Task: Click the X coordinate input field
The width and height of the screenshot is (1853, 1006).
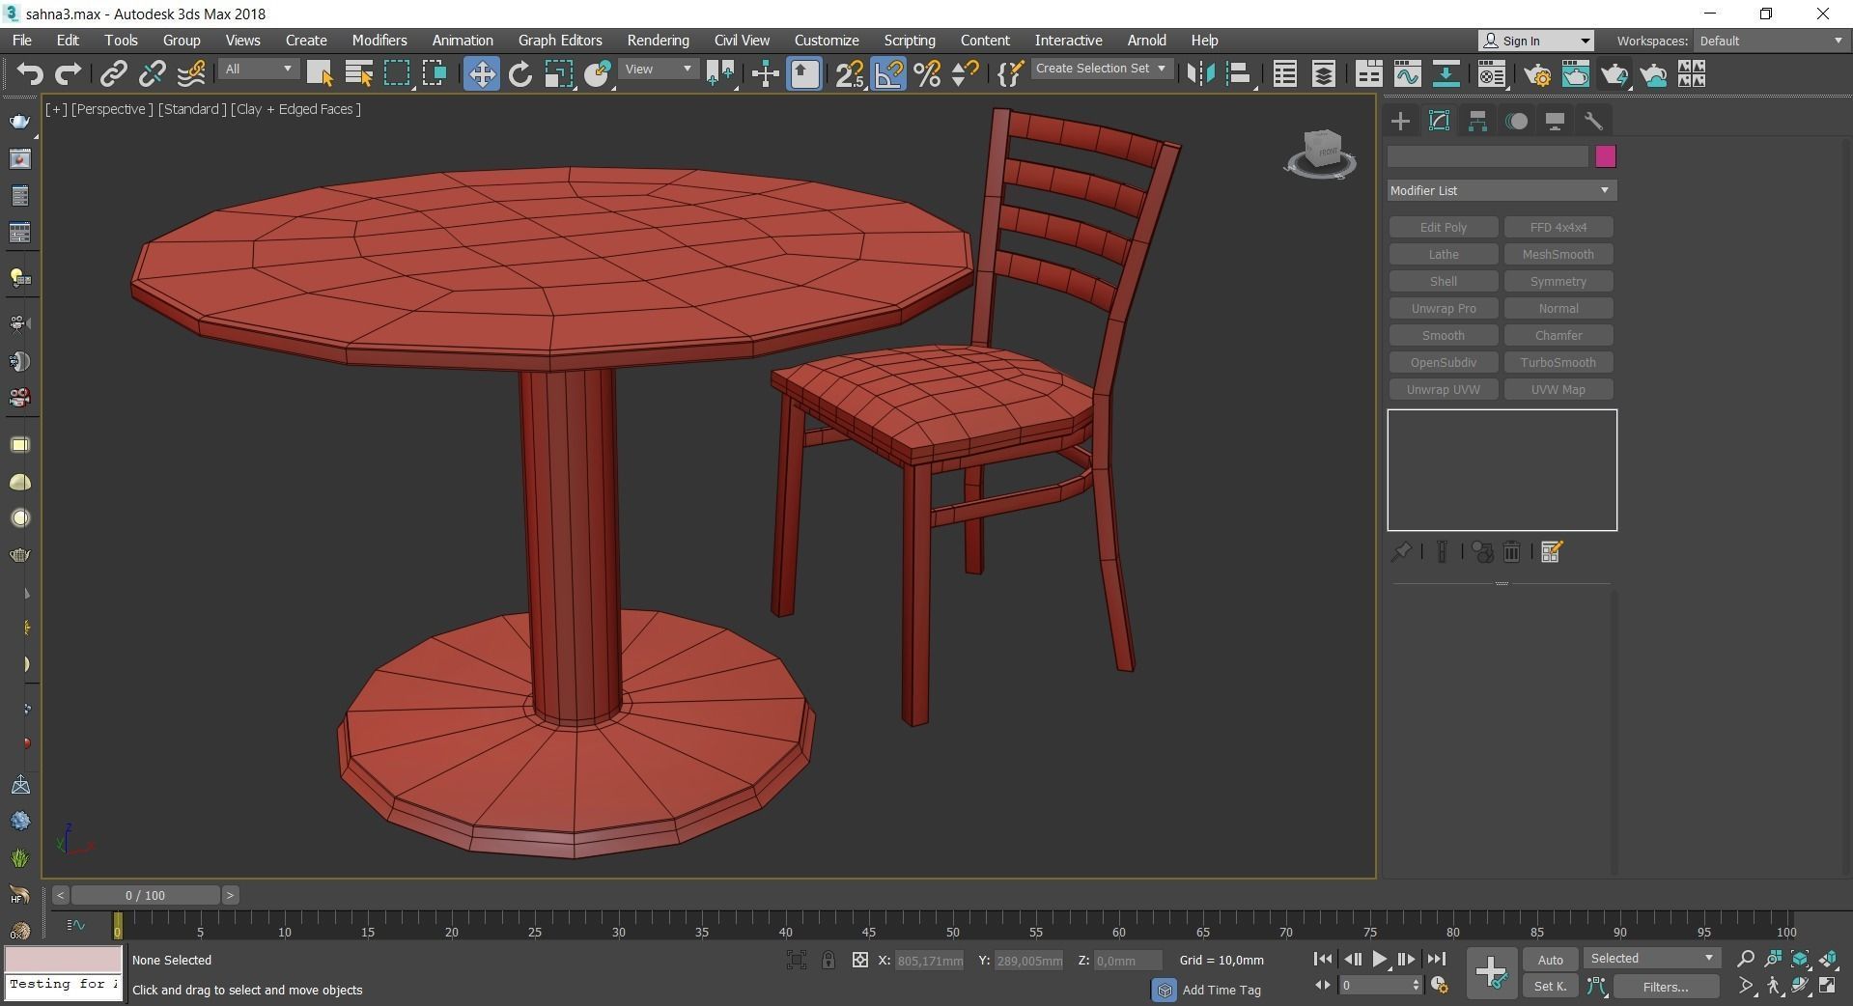Action: coord(930,961)
